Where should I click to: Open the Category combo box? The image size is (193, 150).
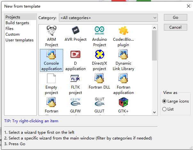pyautogui.click(x=108, y=18)
